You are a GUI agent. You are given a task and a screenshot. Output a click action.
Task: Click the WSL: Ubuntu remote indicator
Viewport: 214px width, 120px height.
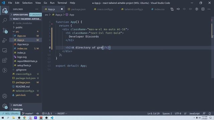pos(10,113)
